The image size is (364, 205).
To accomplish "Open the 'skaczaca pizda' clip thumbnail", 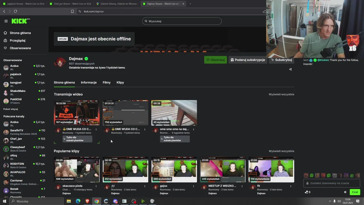I will 77,169.
